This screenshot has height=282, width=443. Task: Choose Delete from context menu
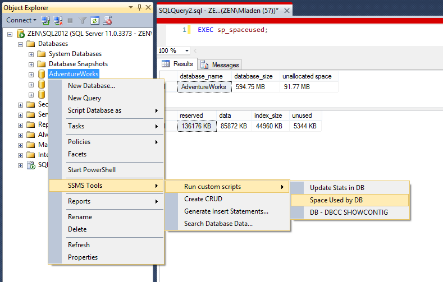[x=106, y=229]
